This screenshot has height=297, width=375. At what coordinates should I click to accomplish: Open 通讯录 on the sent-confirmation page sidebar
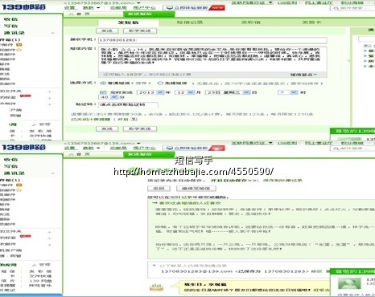[14, 173]
